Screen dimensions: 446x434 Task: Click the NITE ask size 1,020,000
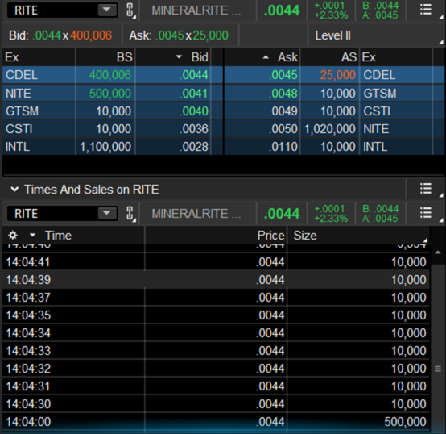(x=330, y=129)
